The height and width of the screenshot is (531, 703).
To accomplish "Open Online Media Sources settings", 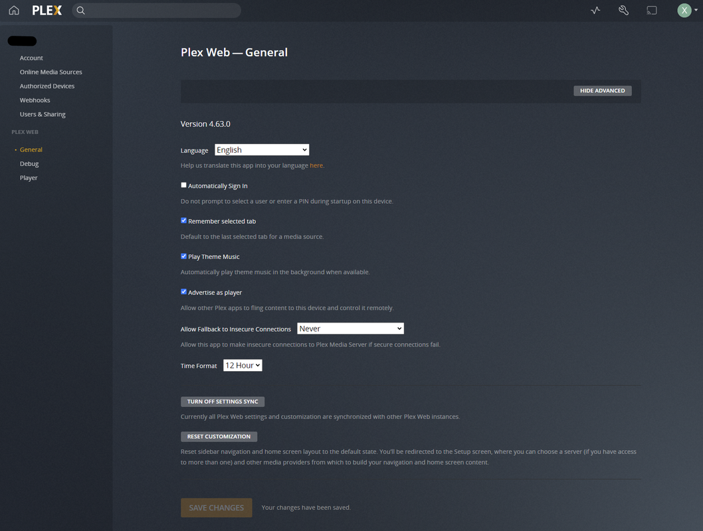I will 51,72.
